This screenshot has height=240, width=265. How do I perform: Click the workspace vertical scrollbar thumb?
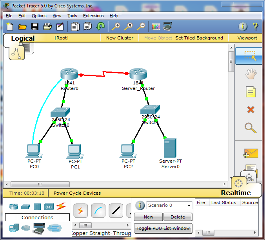tap(231, 61)
